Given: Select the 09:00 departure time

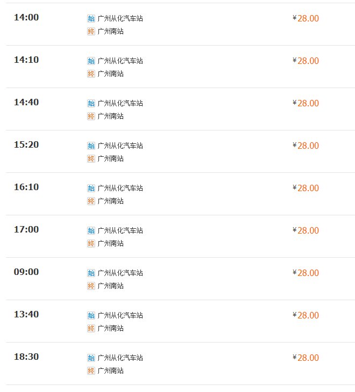Looking at the screenshot, I should click(x=26, y=272).
